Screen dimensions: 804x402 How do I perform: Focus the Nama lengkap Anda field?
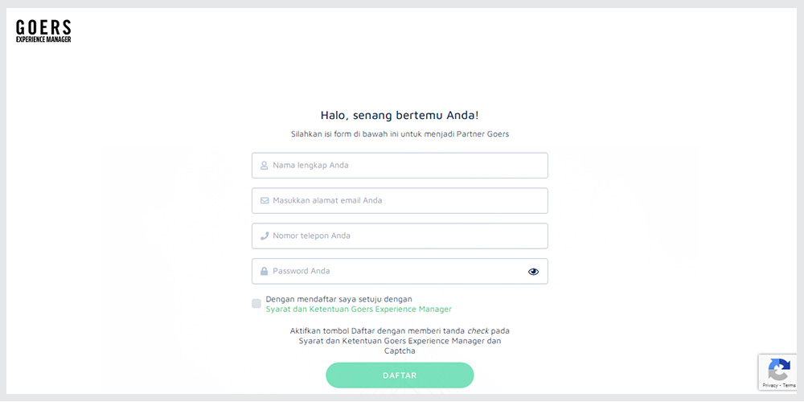pos(400,166)
